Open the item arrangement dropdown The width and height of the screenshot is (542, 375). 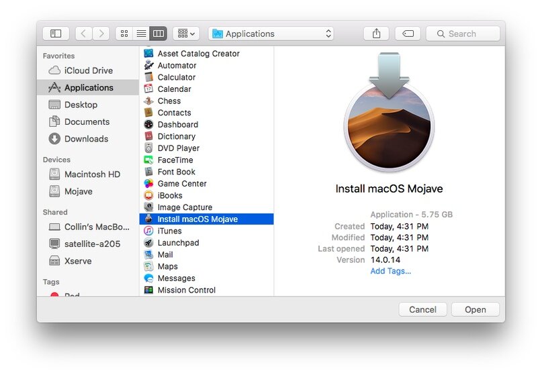coord(186,34)
